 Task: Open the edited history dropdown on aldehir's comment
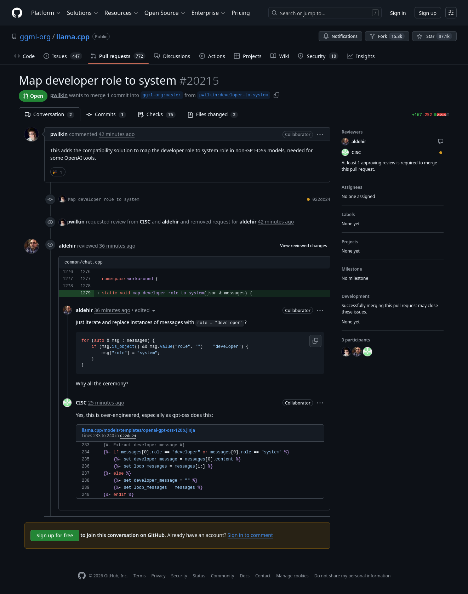point(145,310)
